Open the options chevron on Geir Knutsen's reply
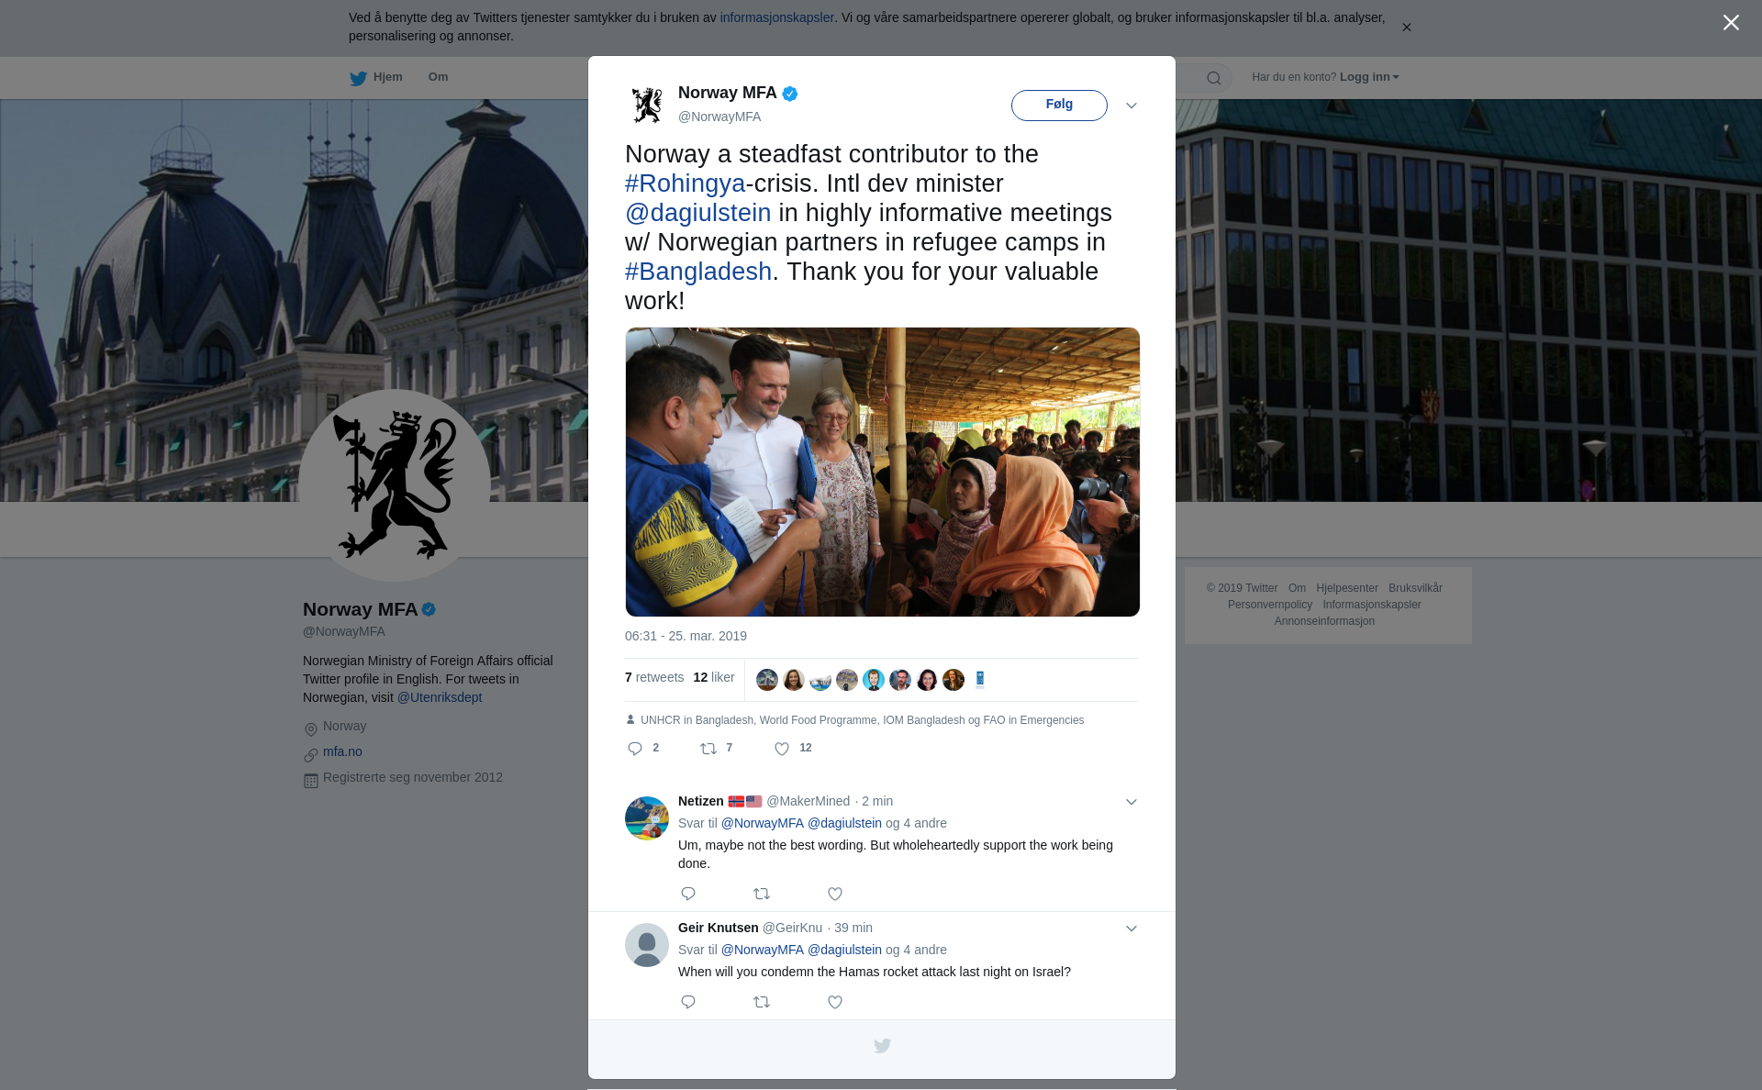1762x1090 pixels. coord(1132,929)
